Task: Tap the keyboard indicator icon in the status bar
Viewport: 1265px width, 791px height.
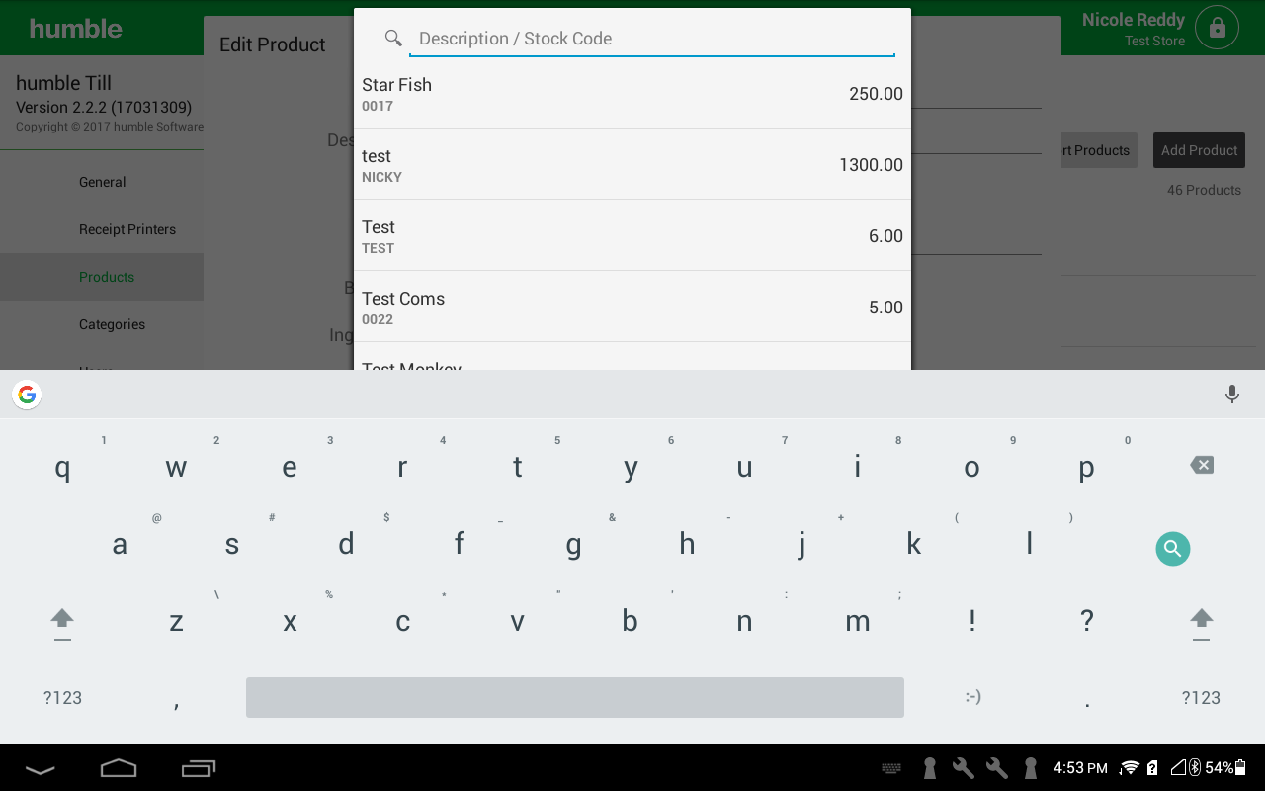Action: pos(890,768)
